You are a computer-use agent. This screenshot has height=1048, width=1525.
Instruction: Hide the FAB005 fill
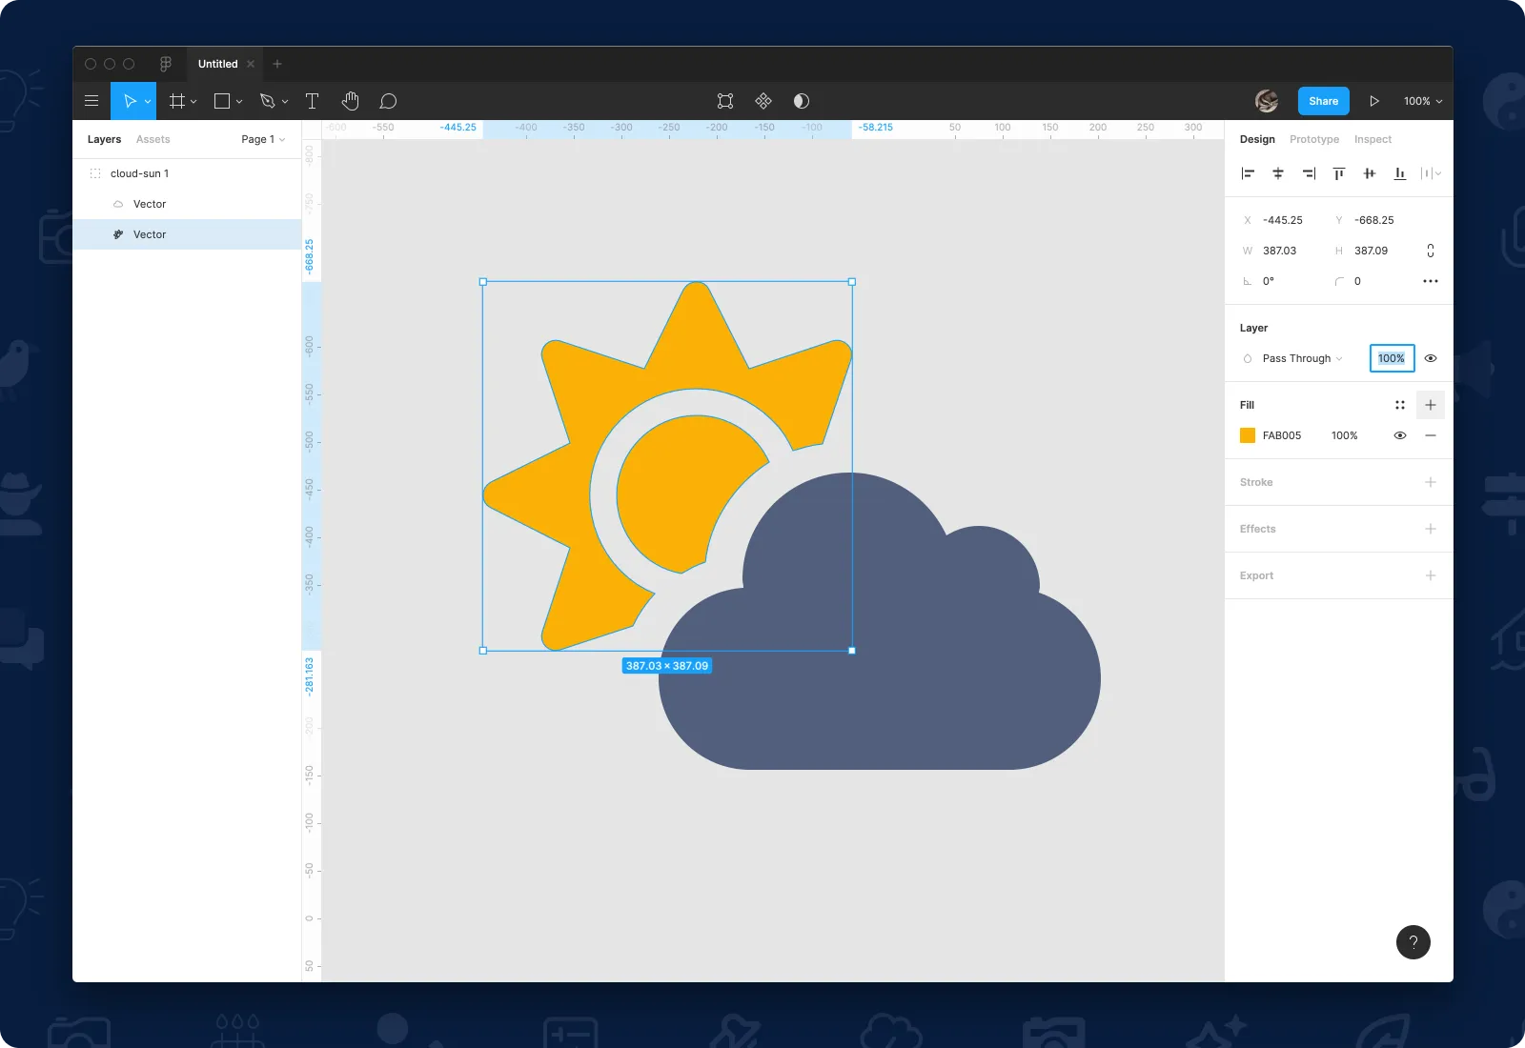[x=1399, y=435]
